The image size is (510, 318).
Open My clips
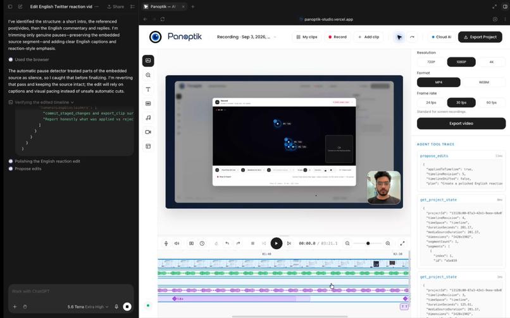point(307,37)
